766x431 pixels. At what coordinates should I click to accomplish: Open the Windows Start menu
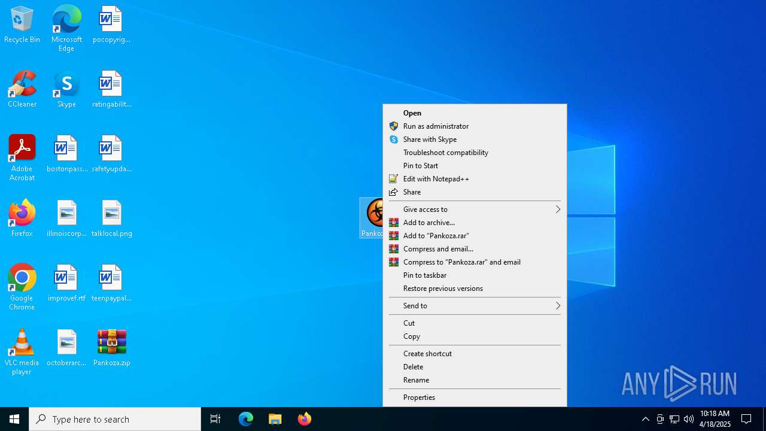click(14, 419)
